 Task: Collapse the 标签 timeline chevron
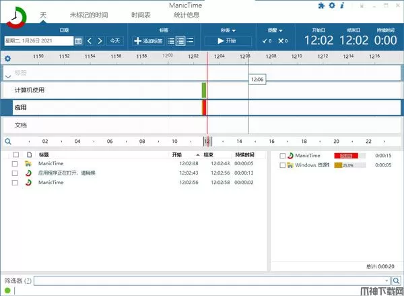(x=7, y=77)
